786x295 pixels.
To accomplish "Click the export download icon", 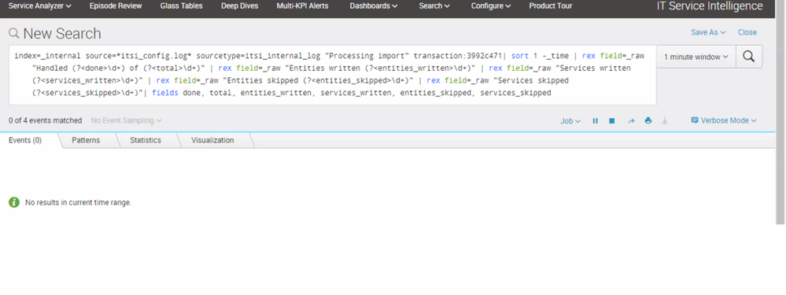I will (x=665, y=120).
